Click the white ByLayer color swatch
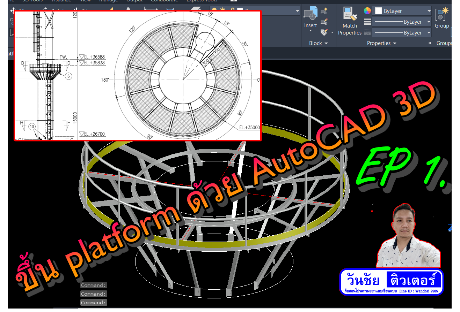The width and height of the screenshot is (460, 312). 378,11
